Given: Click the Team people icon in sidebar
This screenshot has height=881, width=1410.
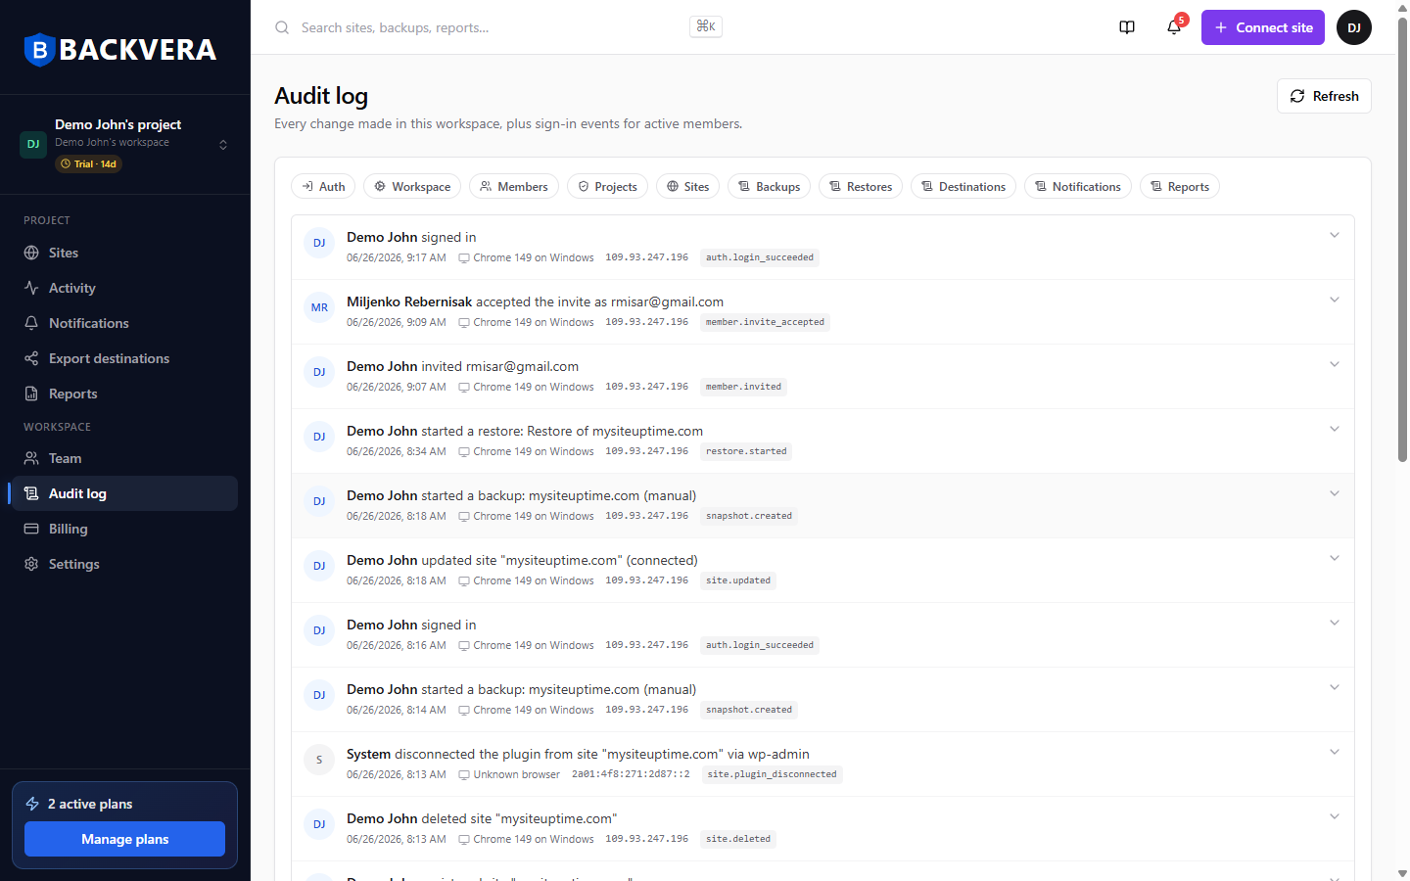Looking at the screenshot, I should [x=31, y=458].
